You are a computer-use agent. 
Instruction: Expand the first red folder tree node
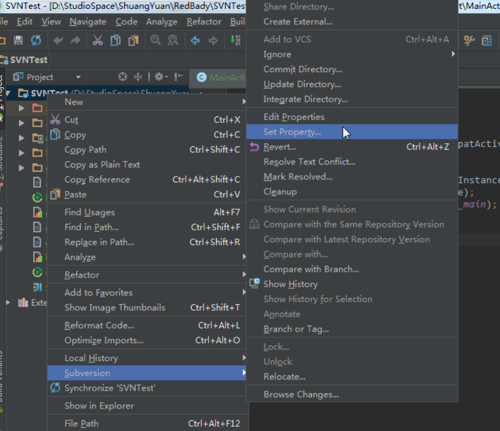[x=21, y=108]
